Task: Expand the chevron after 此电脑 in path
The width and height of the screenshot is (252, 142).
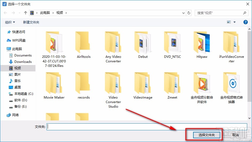Action: [x=53, y=13]
